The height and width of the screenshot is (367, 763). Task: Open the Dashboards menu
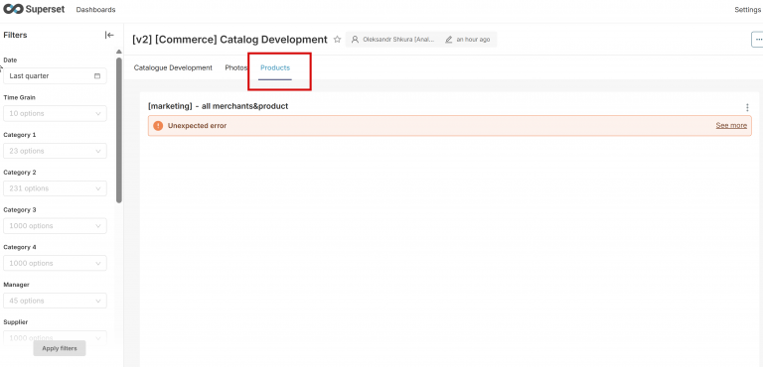95,10
